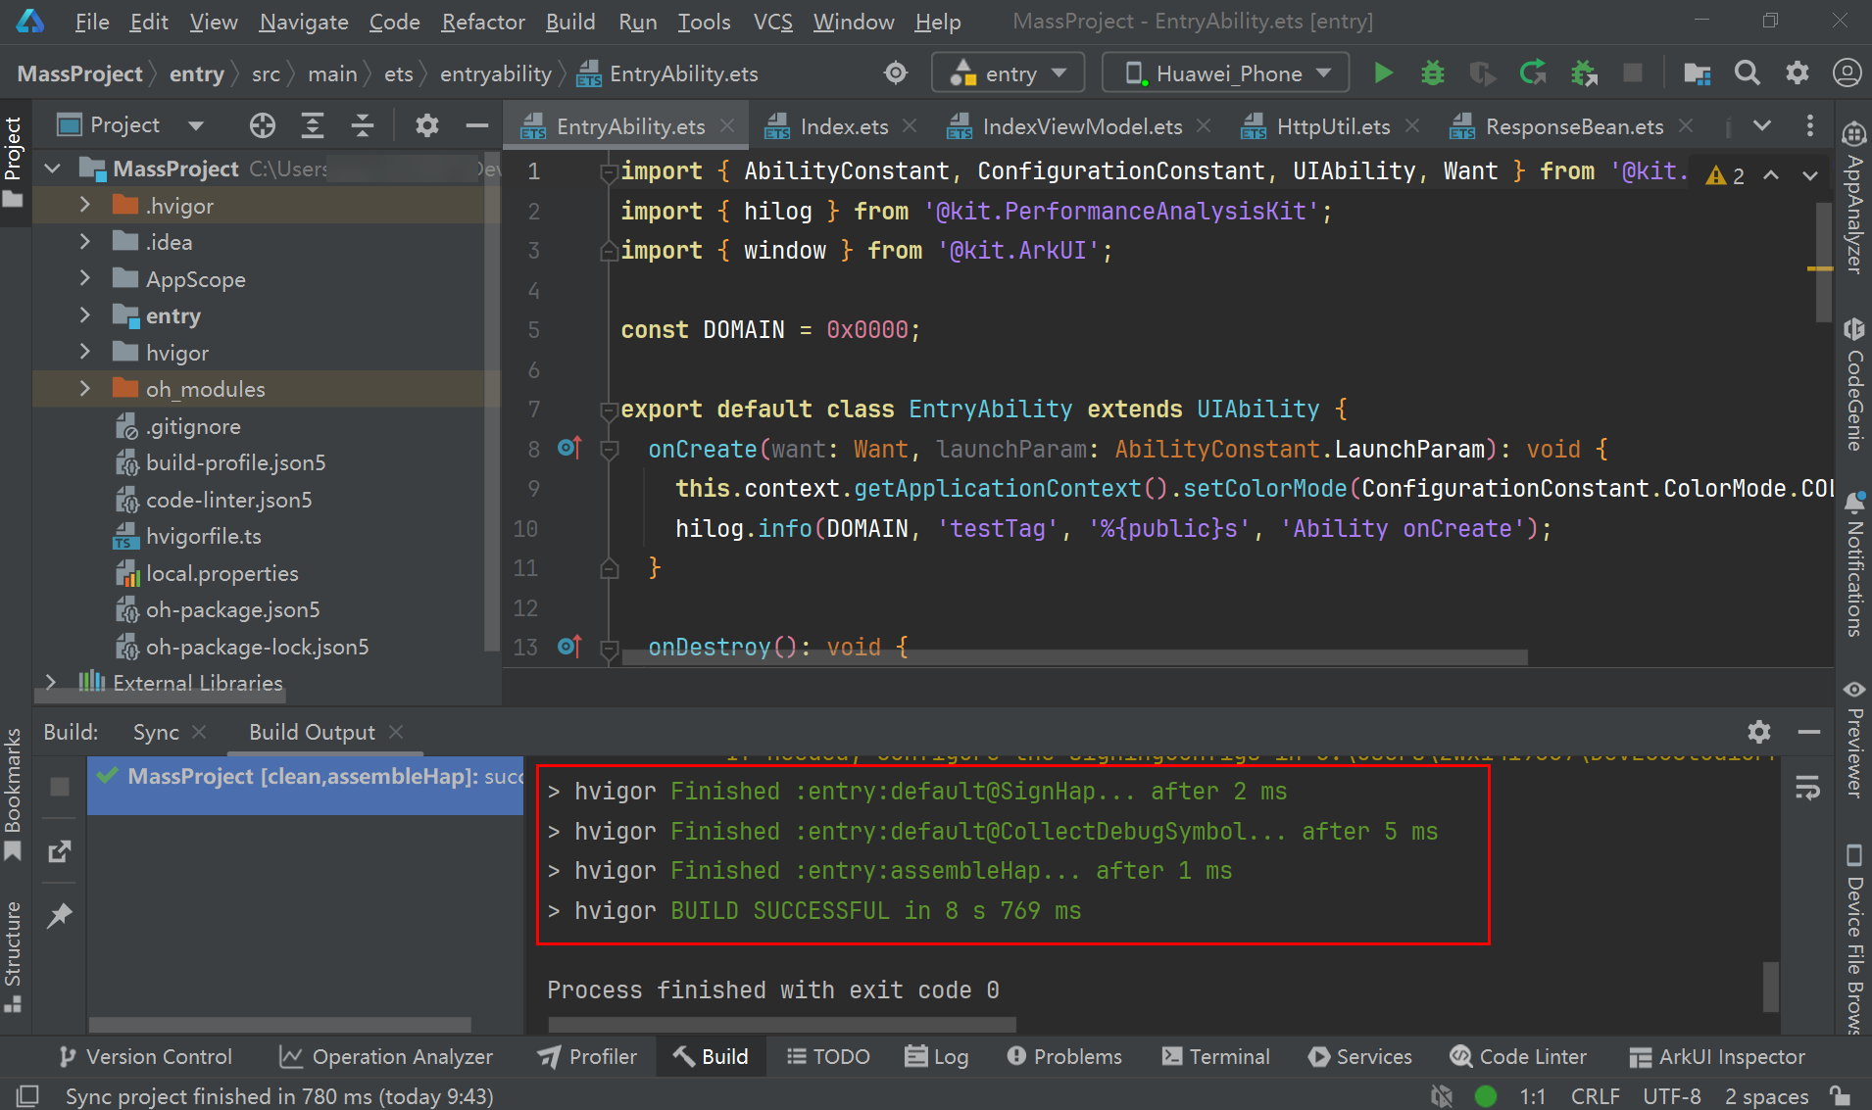Image resolution: width=1872 pixels, height=1110 pixels.
Task: Start debugging with the bug icon
Action: click(x=1432, y=73)
